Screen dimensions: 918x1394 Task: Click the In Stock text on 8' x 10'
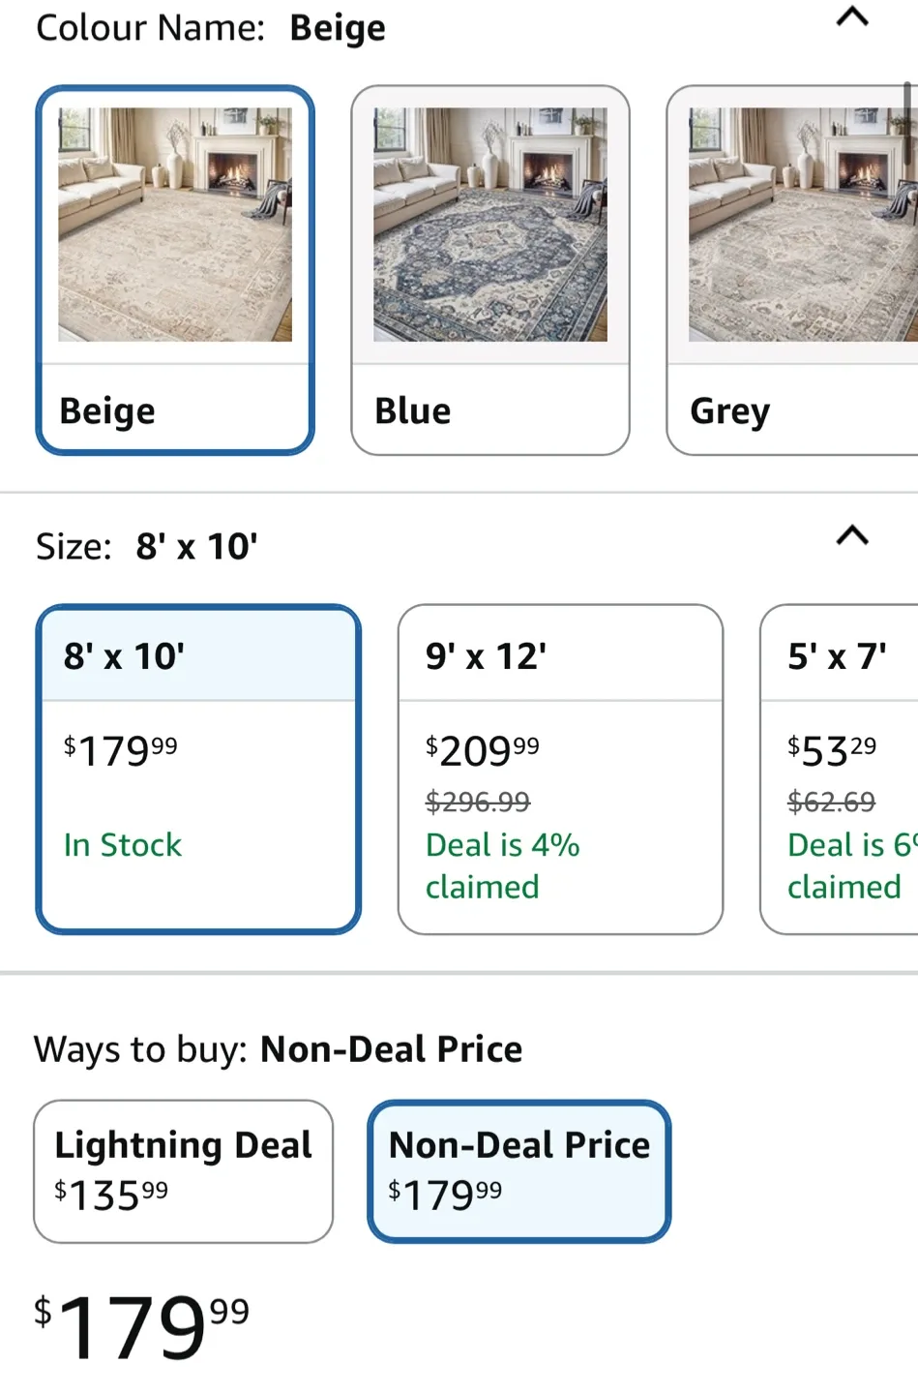pos(123,845)
